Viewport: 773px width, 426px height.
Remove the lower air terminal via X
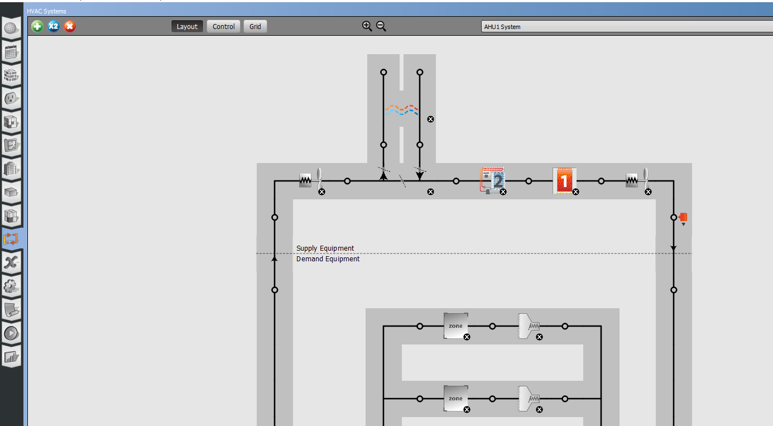point(539,409)
